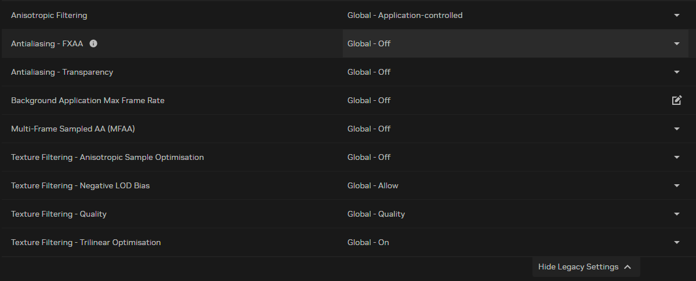696x281 pixels.
Task: Expand the Antialiasing - FXAA dropdown arrow
Action: point(676,43)
